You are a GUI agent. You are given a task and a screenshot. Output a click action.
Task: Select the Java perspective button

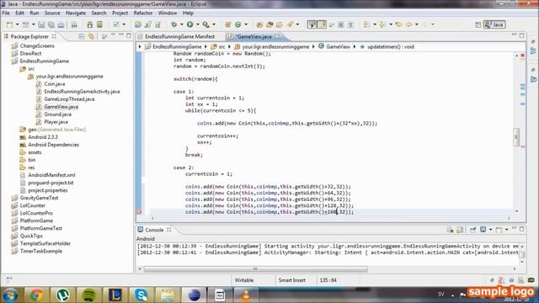(x=494, y=24)
